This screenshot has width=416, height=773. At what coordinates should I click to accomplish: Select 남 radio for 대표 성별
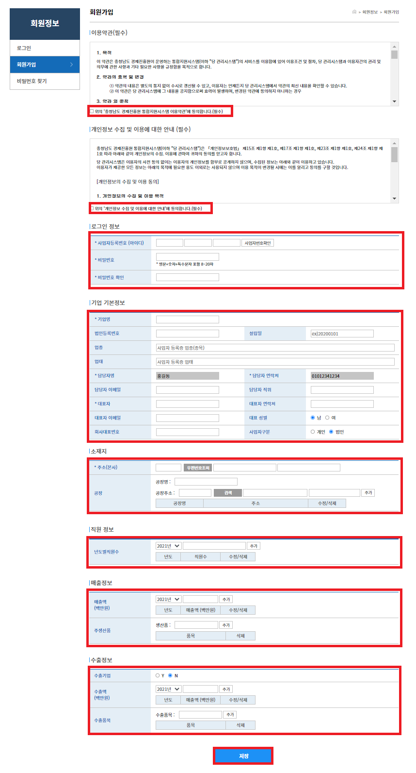313,418
